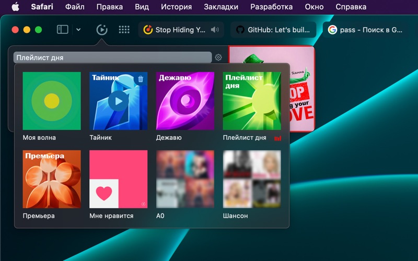Viewport: 418px width, 261px height.
Task: Click the А0 label
Action: (160, 216)
